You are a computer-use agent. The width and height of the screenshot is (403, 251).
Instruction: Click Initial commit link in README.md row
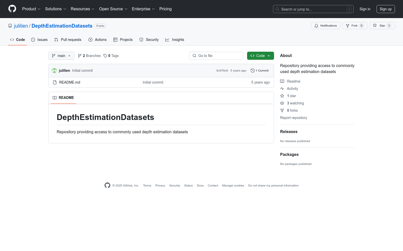(153, 82)
